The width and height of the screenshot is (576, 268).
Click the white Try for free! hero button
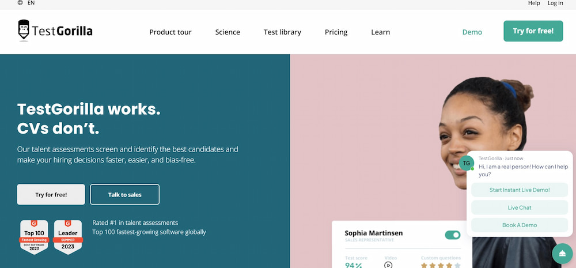pos(51,194)
